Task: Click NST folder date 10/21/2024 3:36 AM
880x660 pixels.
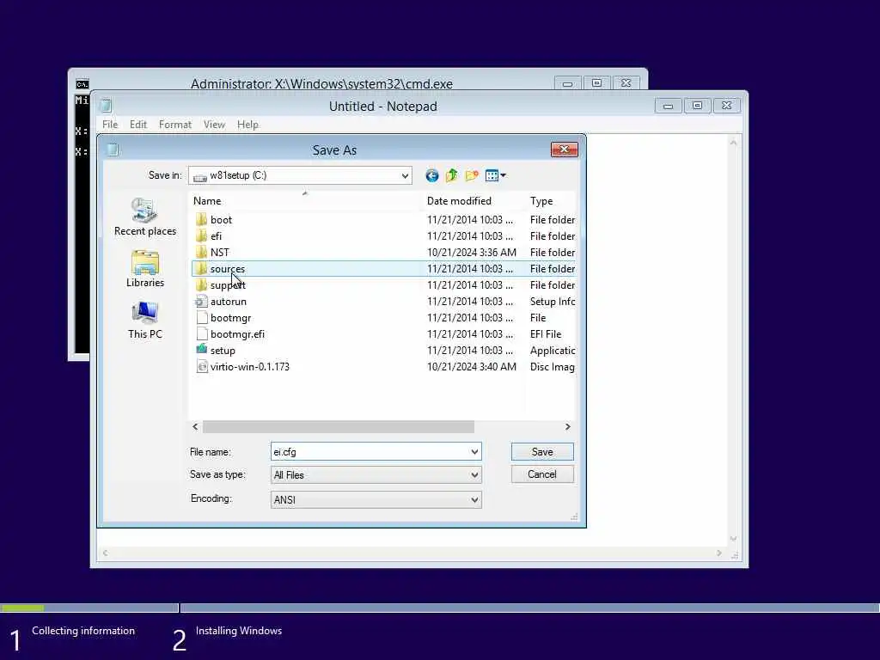Action: [472, 253]
